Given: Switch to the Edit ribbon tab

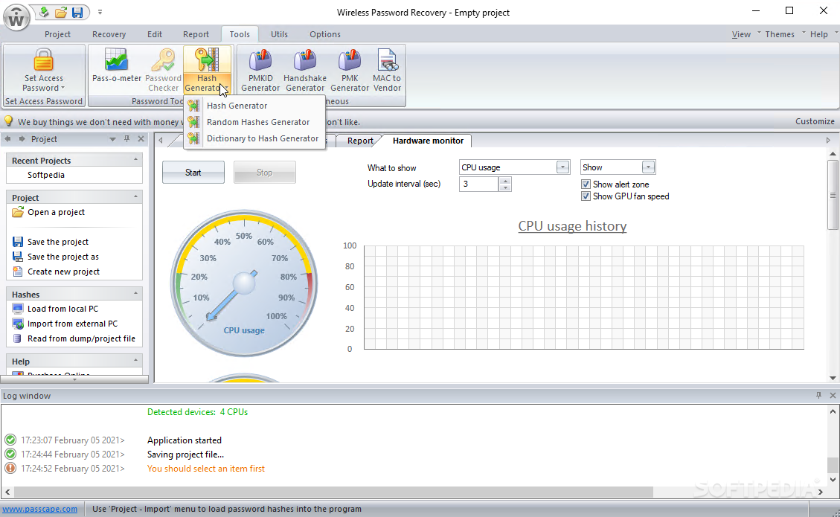Looking at the screenshot, I should [155, 34].
